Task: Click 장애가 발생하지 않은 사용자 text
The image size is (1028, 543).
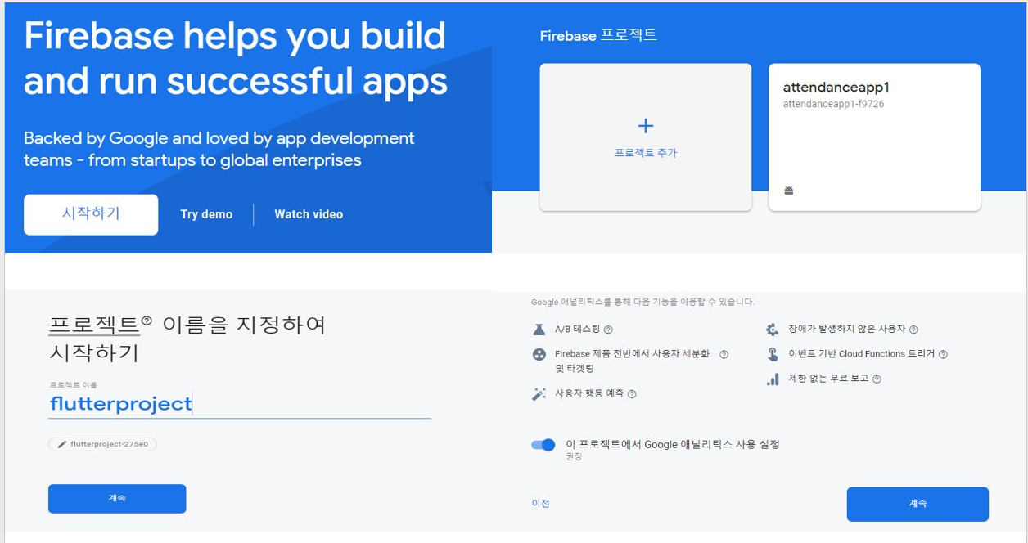Action: pos(847,330)
